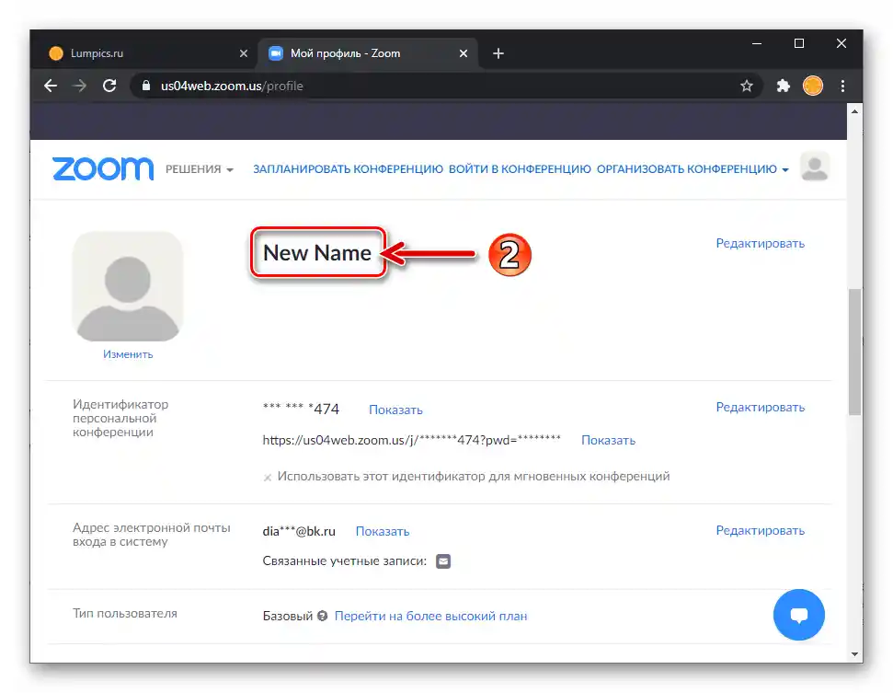
Task: Close the Lumpics.ru tab
Action: point(244,53)
